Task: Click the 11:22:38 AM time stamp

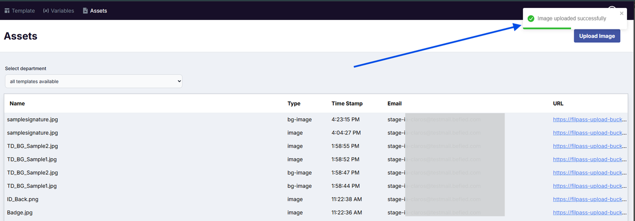Action: point(347,199)
